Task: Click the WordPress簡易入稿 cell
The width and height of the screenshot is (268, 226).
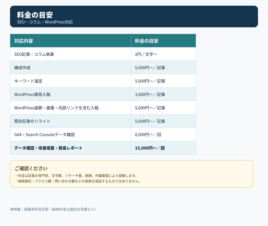Action: pyautogui.click(x=70, y=94)
